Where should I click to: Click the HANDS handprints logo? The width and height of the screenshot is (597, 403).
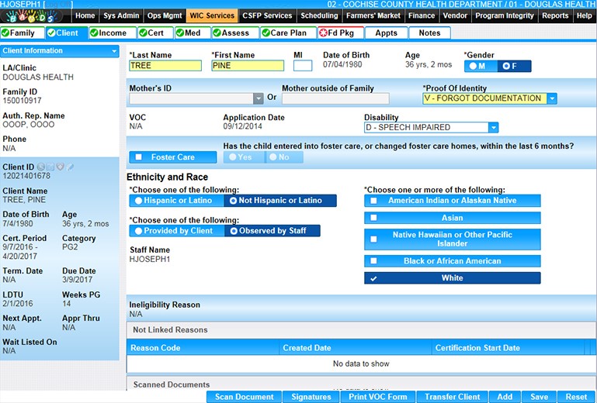point(35,15)
